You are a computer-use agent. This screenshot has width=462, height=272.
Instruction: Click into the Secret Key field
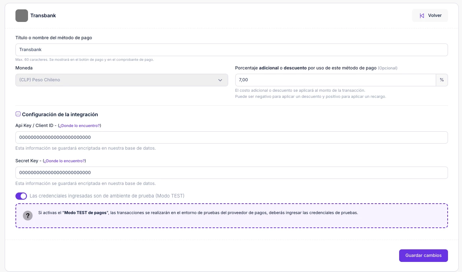(231, 173)
